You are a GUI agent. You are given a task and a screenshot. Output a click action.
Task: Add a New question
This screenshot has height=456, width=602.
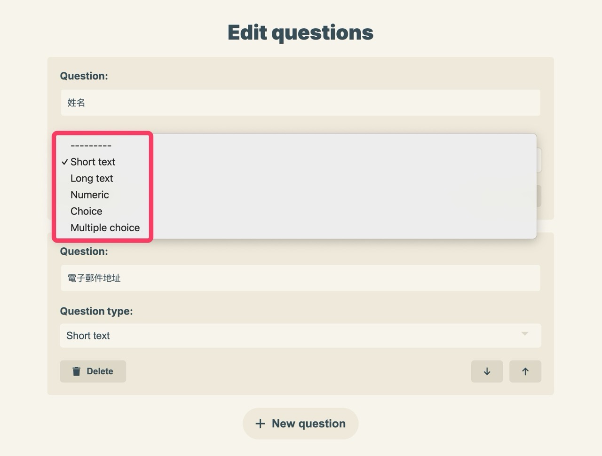coord(301,424)
